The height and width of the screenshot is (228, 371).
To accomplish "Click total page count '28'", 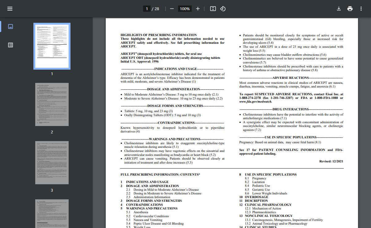I will (157, 9).
